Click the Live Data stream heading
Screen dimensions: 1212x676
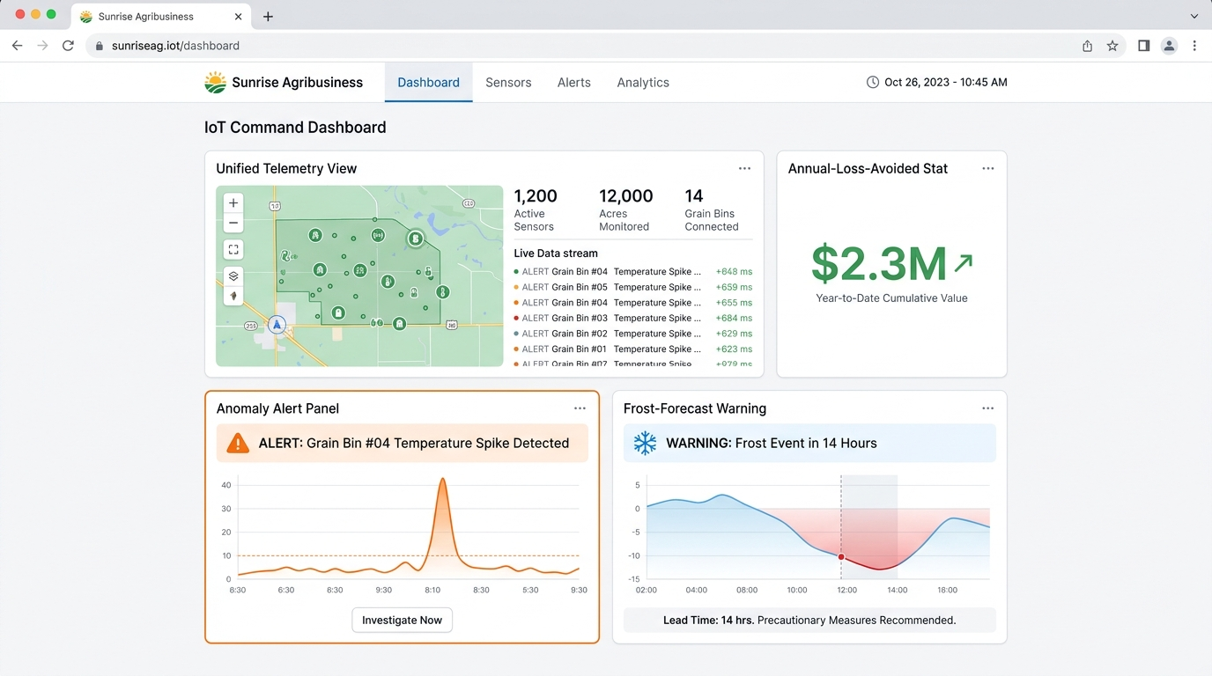click(556, 253)
